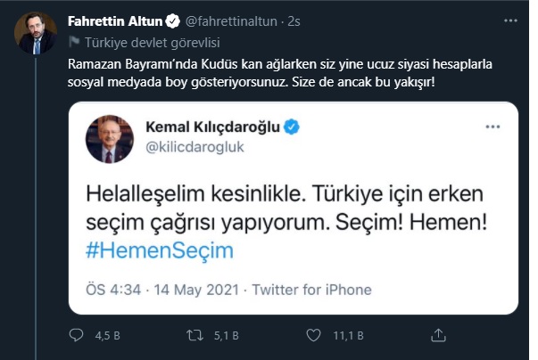Click the ÖS 4:34 · 14 May 2021 timestamp
This screenshot has height=360, width=538.
pos(163,290)
